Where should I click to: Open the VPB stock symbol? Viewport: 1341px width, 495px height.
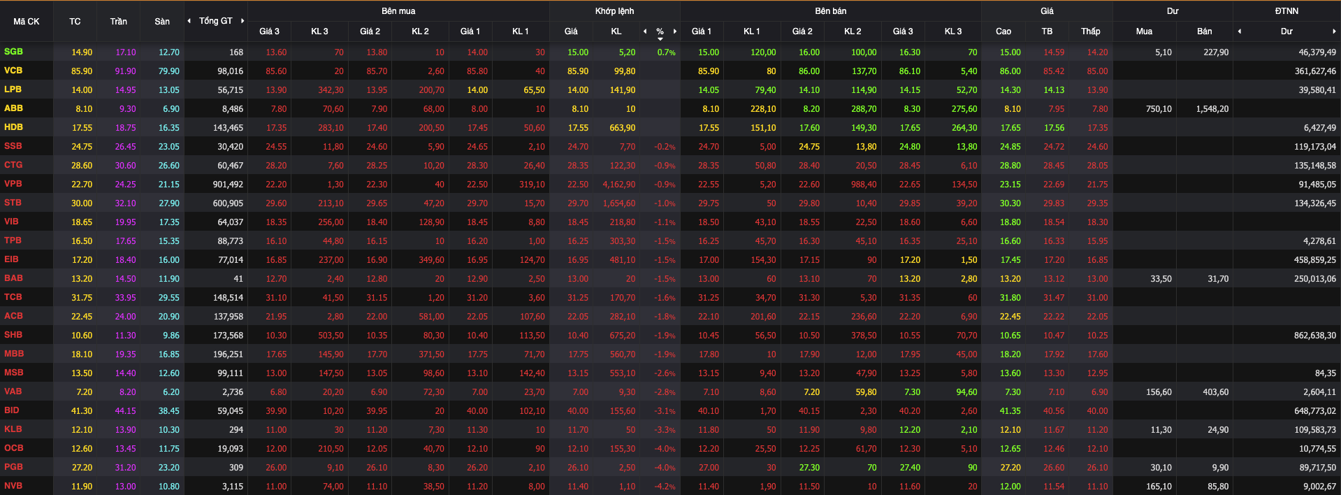click(x=13, y=184)
